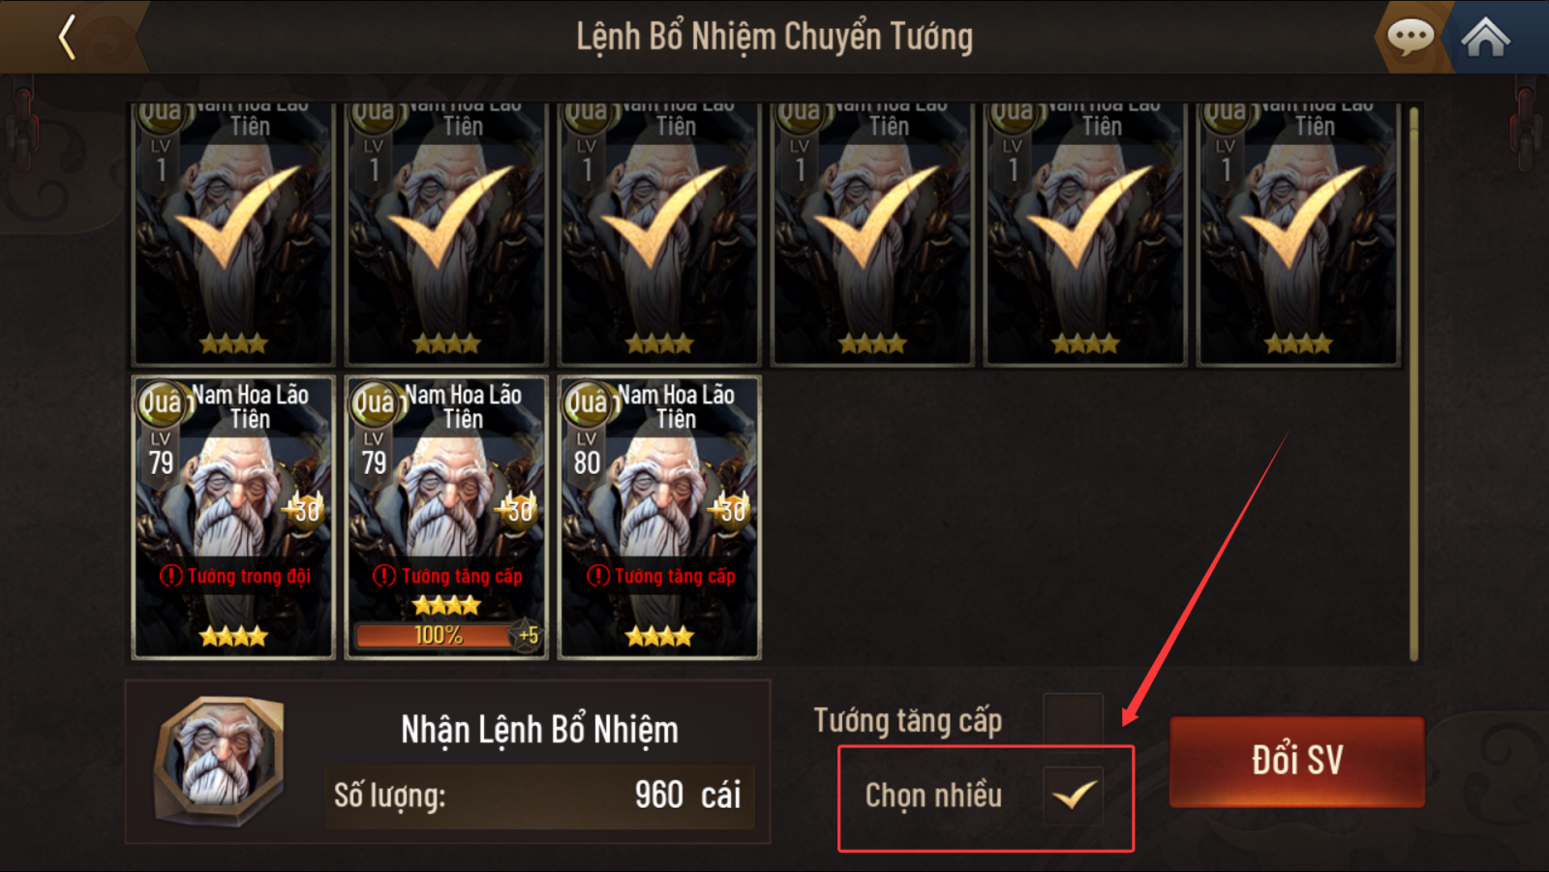Tap the Nhận Lệnh Bổ Nhiệm label
This screenshot has height=872, width=1549.
[539, 730]
